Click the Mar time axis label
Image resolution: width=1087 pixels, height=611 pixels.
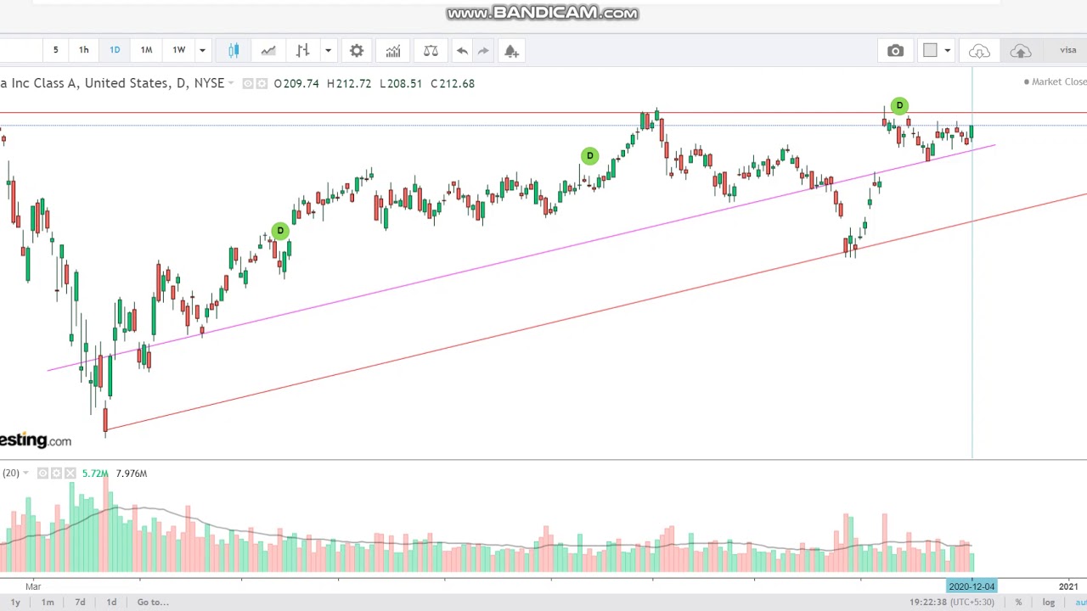pyautogui.click(x=33, y=586)
